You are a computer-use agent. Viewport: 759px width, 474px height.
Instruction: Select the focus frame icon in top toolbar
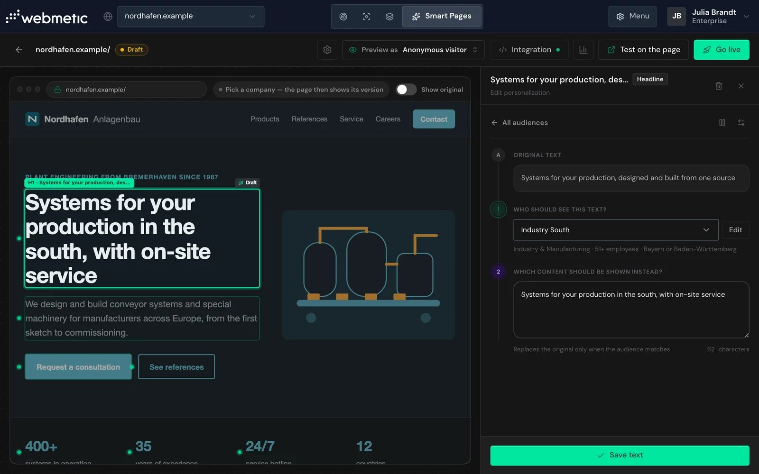pyautogui.click(x=367, y=17)
